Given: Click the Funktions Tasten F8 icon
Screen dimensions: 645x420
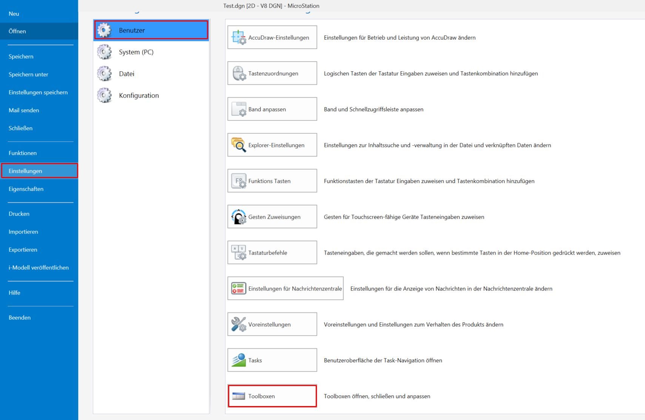Looking at the screenshot, I should (239, 181).
